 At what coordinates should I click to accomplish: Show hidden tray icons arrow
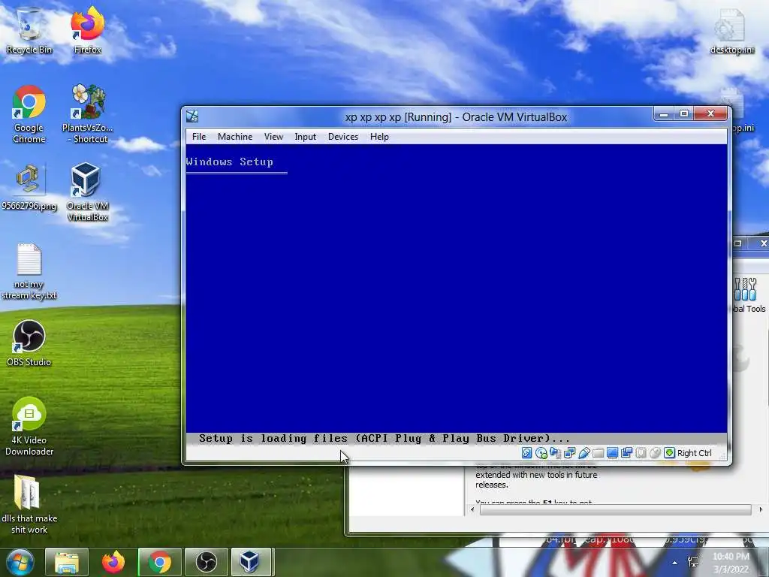click(675, 563)
